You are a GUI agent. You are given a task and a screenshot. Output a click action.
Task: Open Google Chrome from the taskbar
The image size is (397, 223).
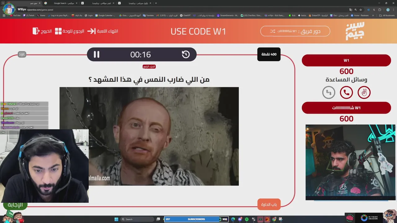tap(274, 219)
